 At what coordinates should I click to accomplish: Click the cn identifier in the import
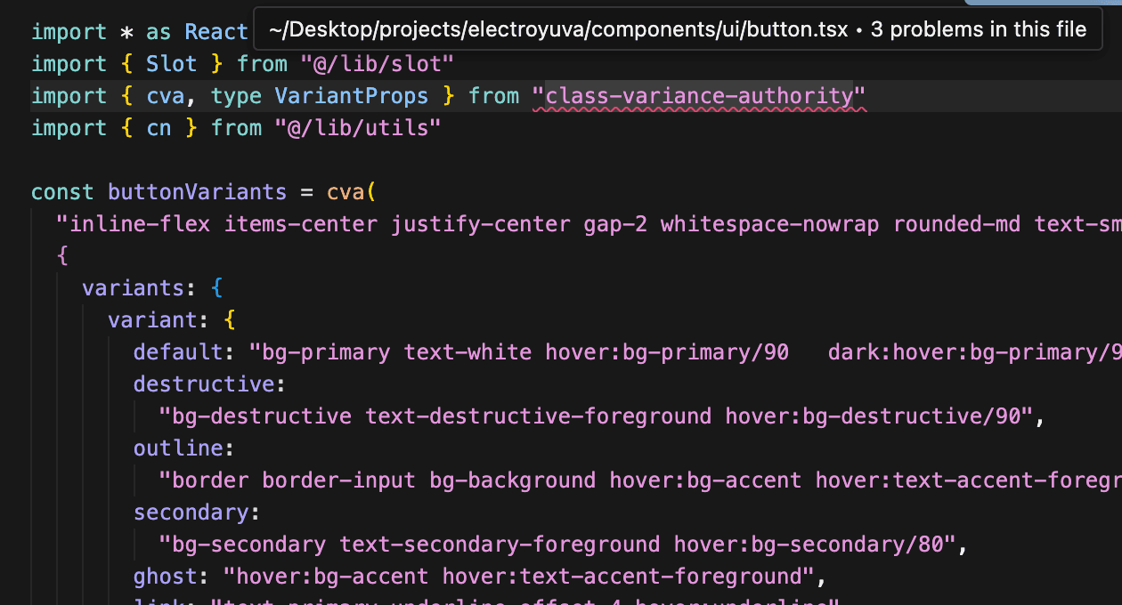point(159,128)
